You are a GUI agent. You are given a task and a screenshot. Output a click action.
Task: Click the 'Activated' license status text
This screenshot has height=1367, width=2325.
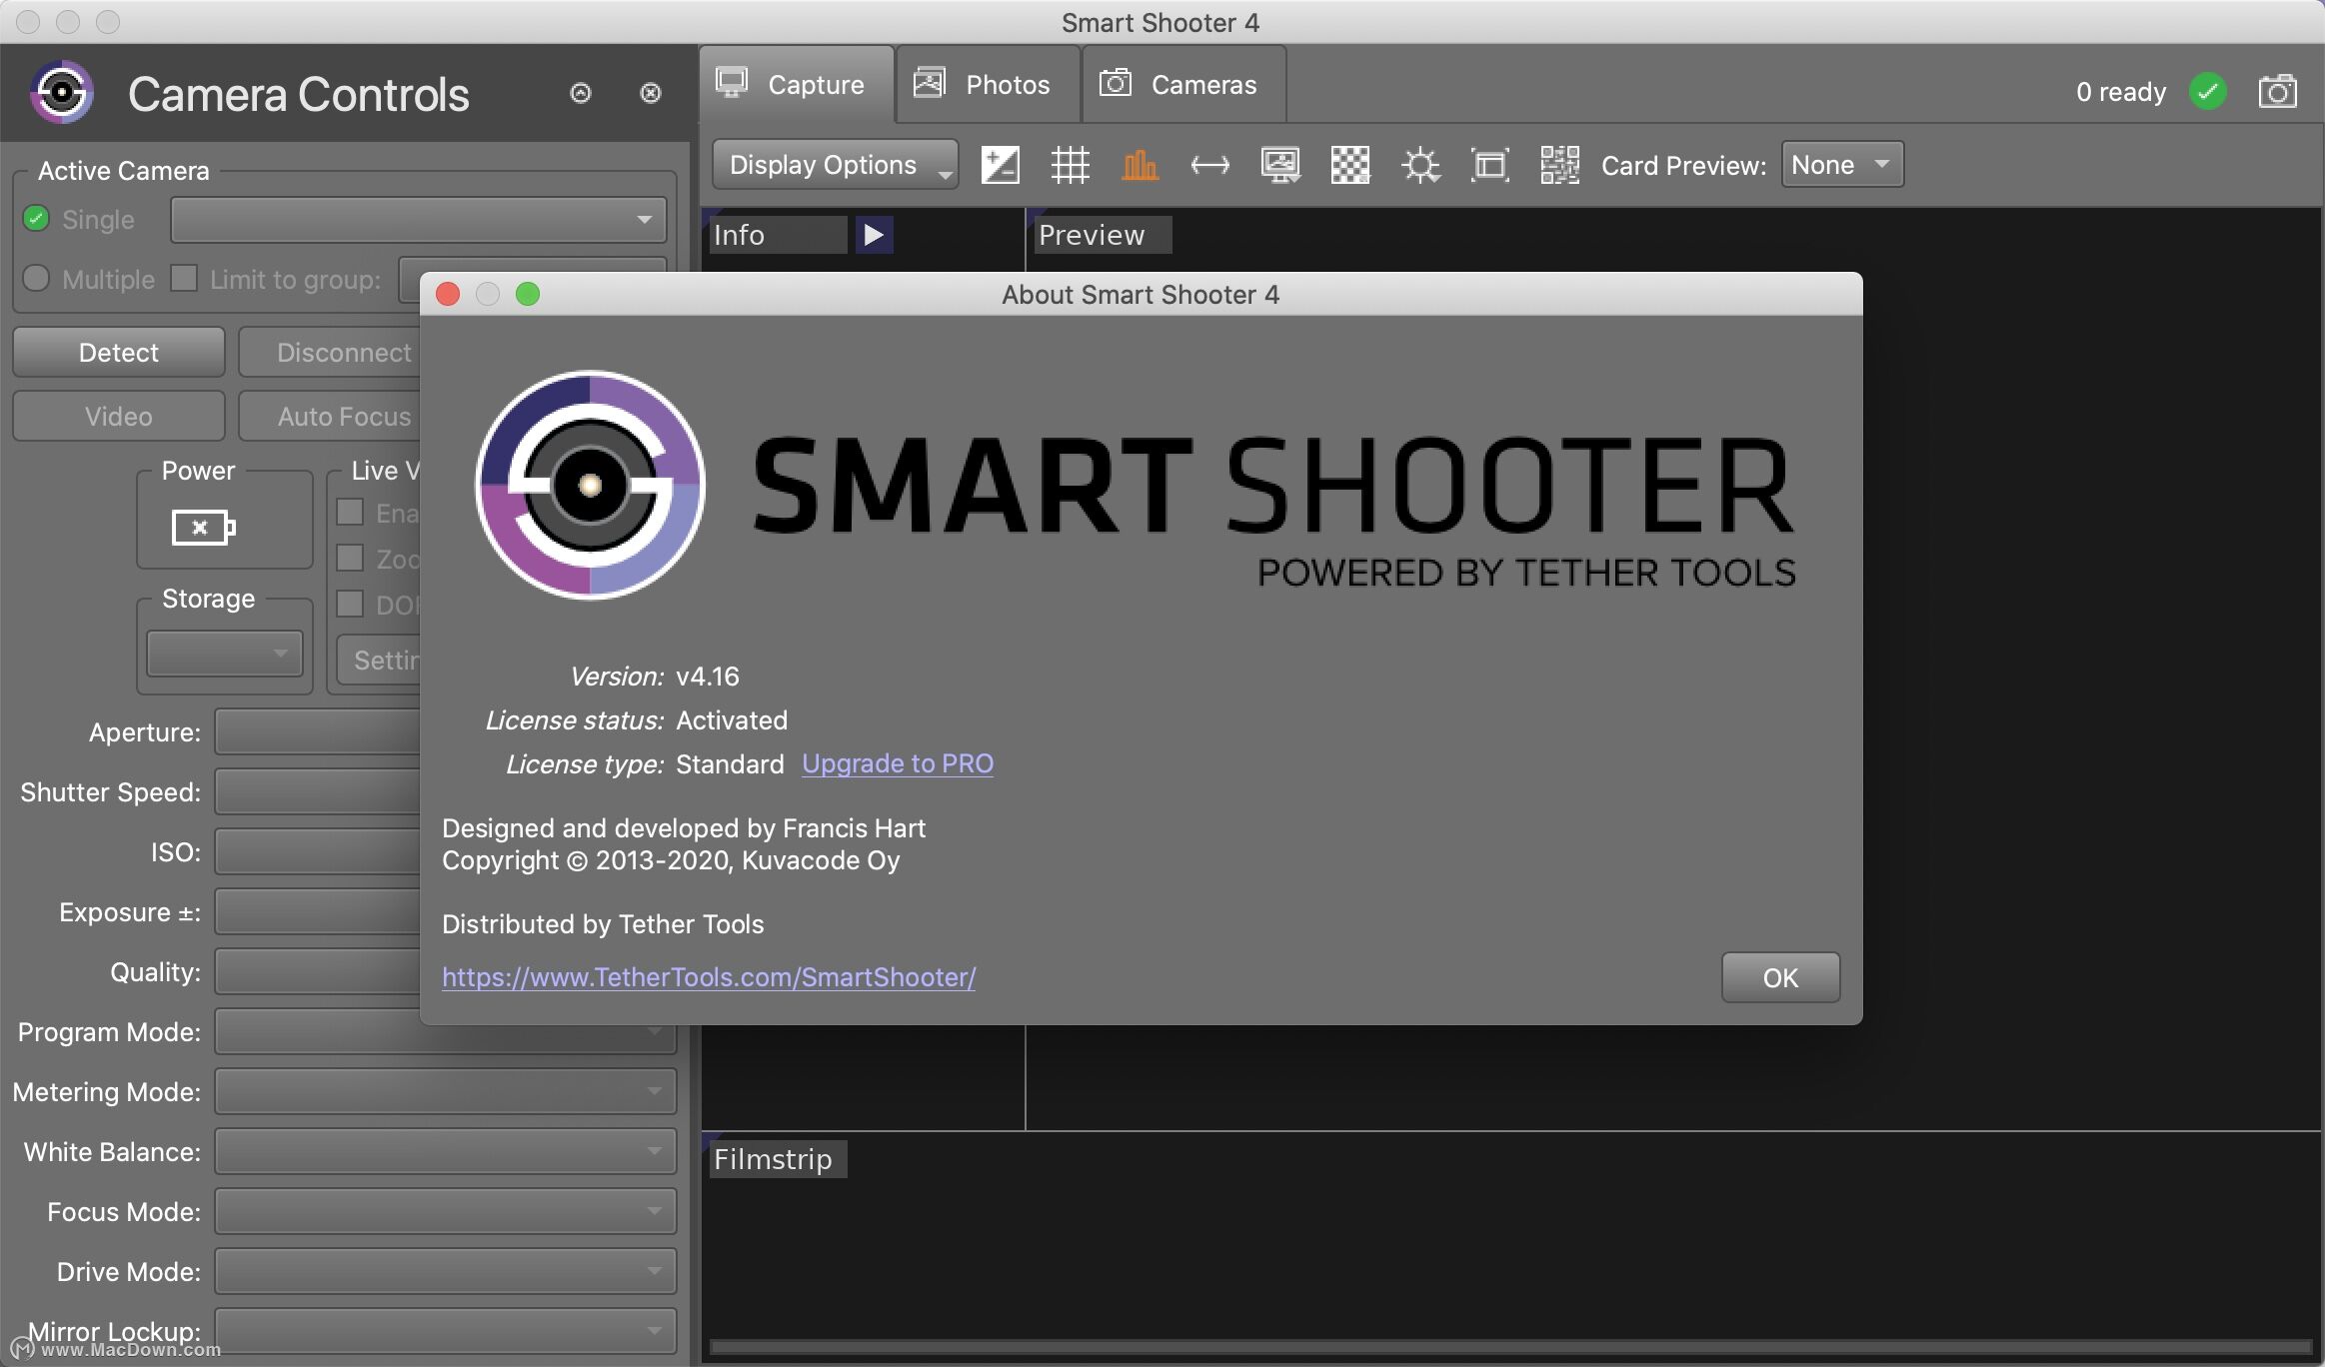tap(732, 720)
